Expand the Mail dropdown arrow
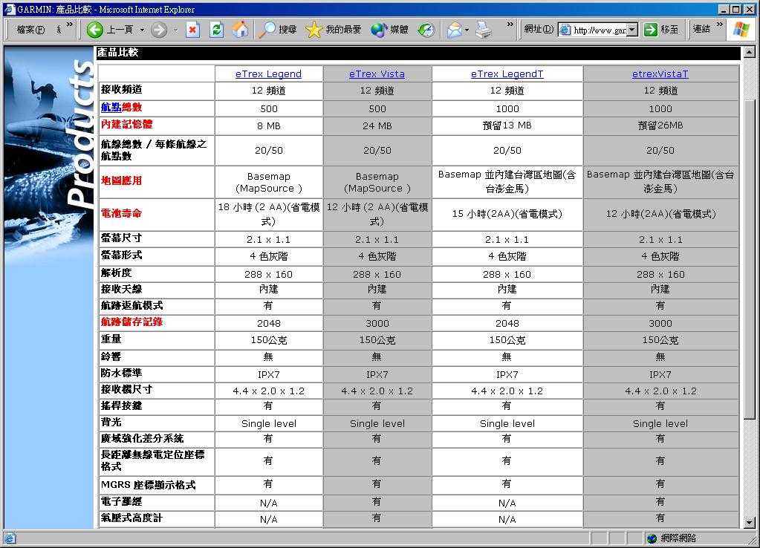This screenshot has height=548, width=760. pos(467,30)
